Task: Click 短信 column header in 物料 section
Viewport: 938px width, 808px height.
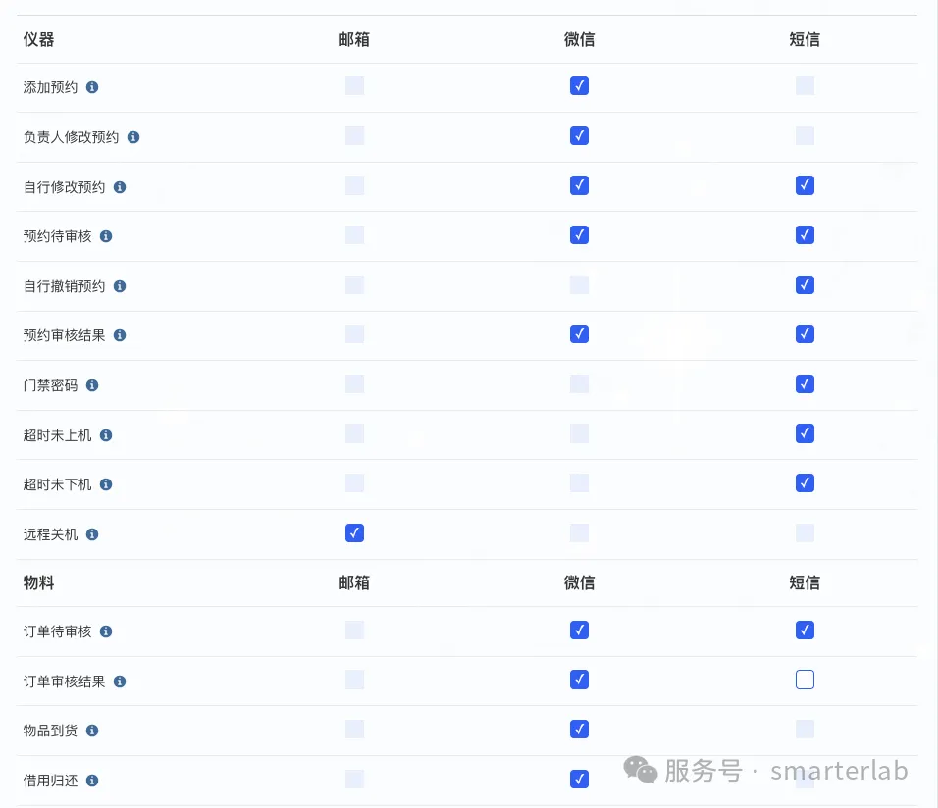Action: pyautogui.click(x=804, y=582)
